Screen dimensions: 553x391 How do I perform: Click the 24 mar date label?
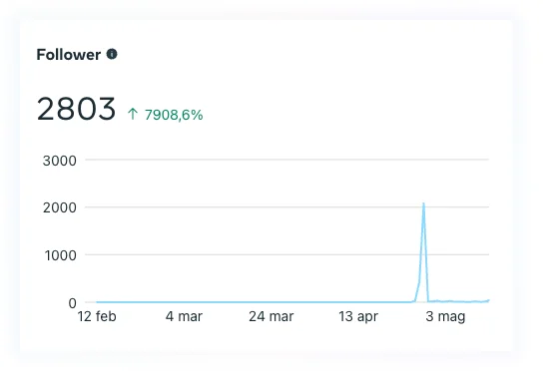click(x=271, y=316)
